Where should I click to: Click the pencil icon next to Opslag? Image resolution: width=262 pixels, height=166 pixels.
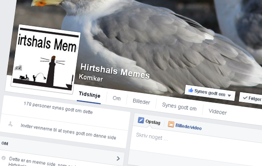pyautogui.click(x=141, y=120)
